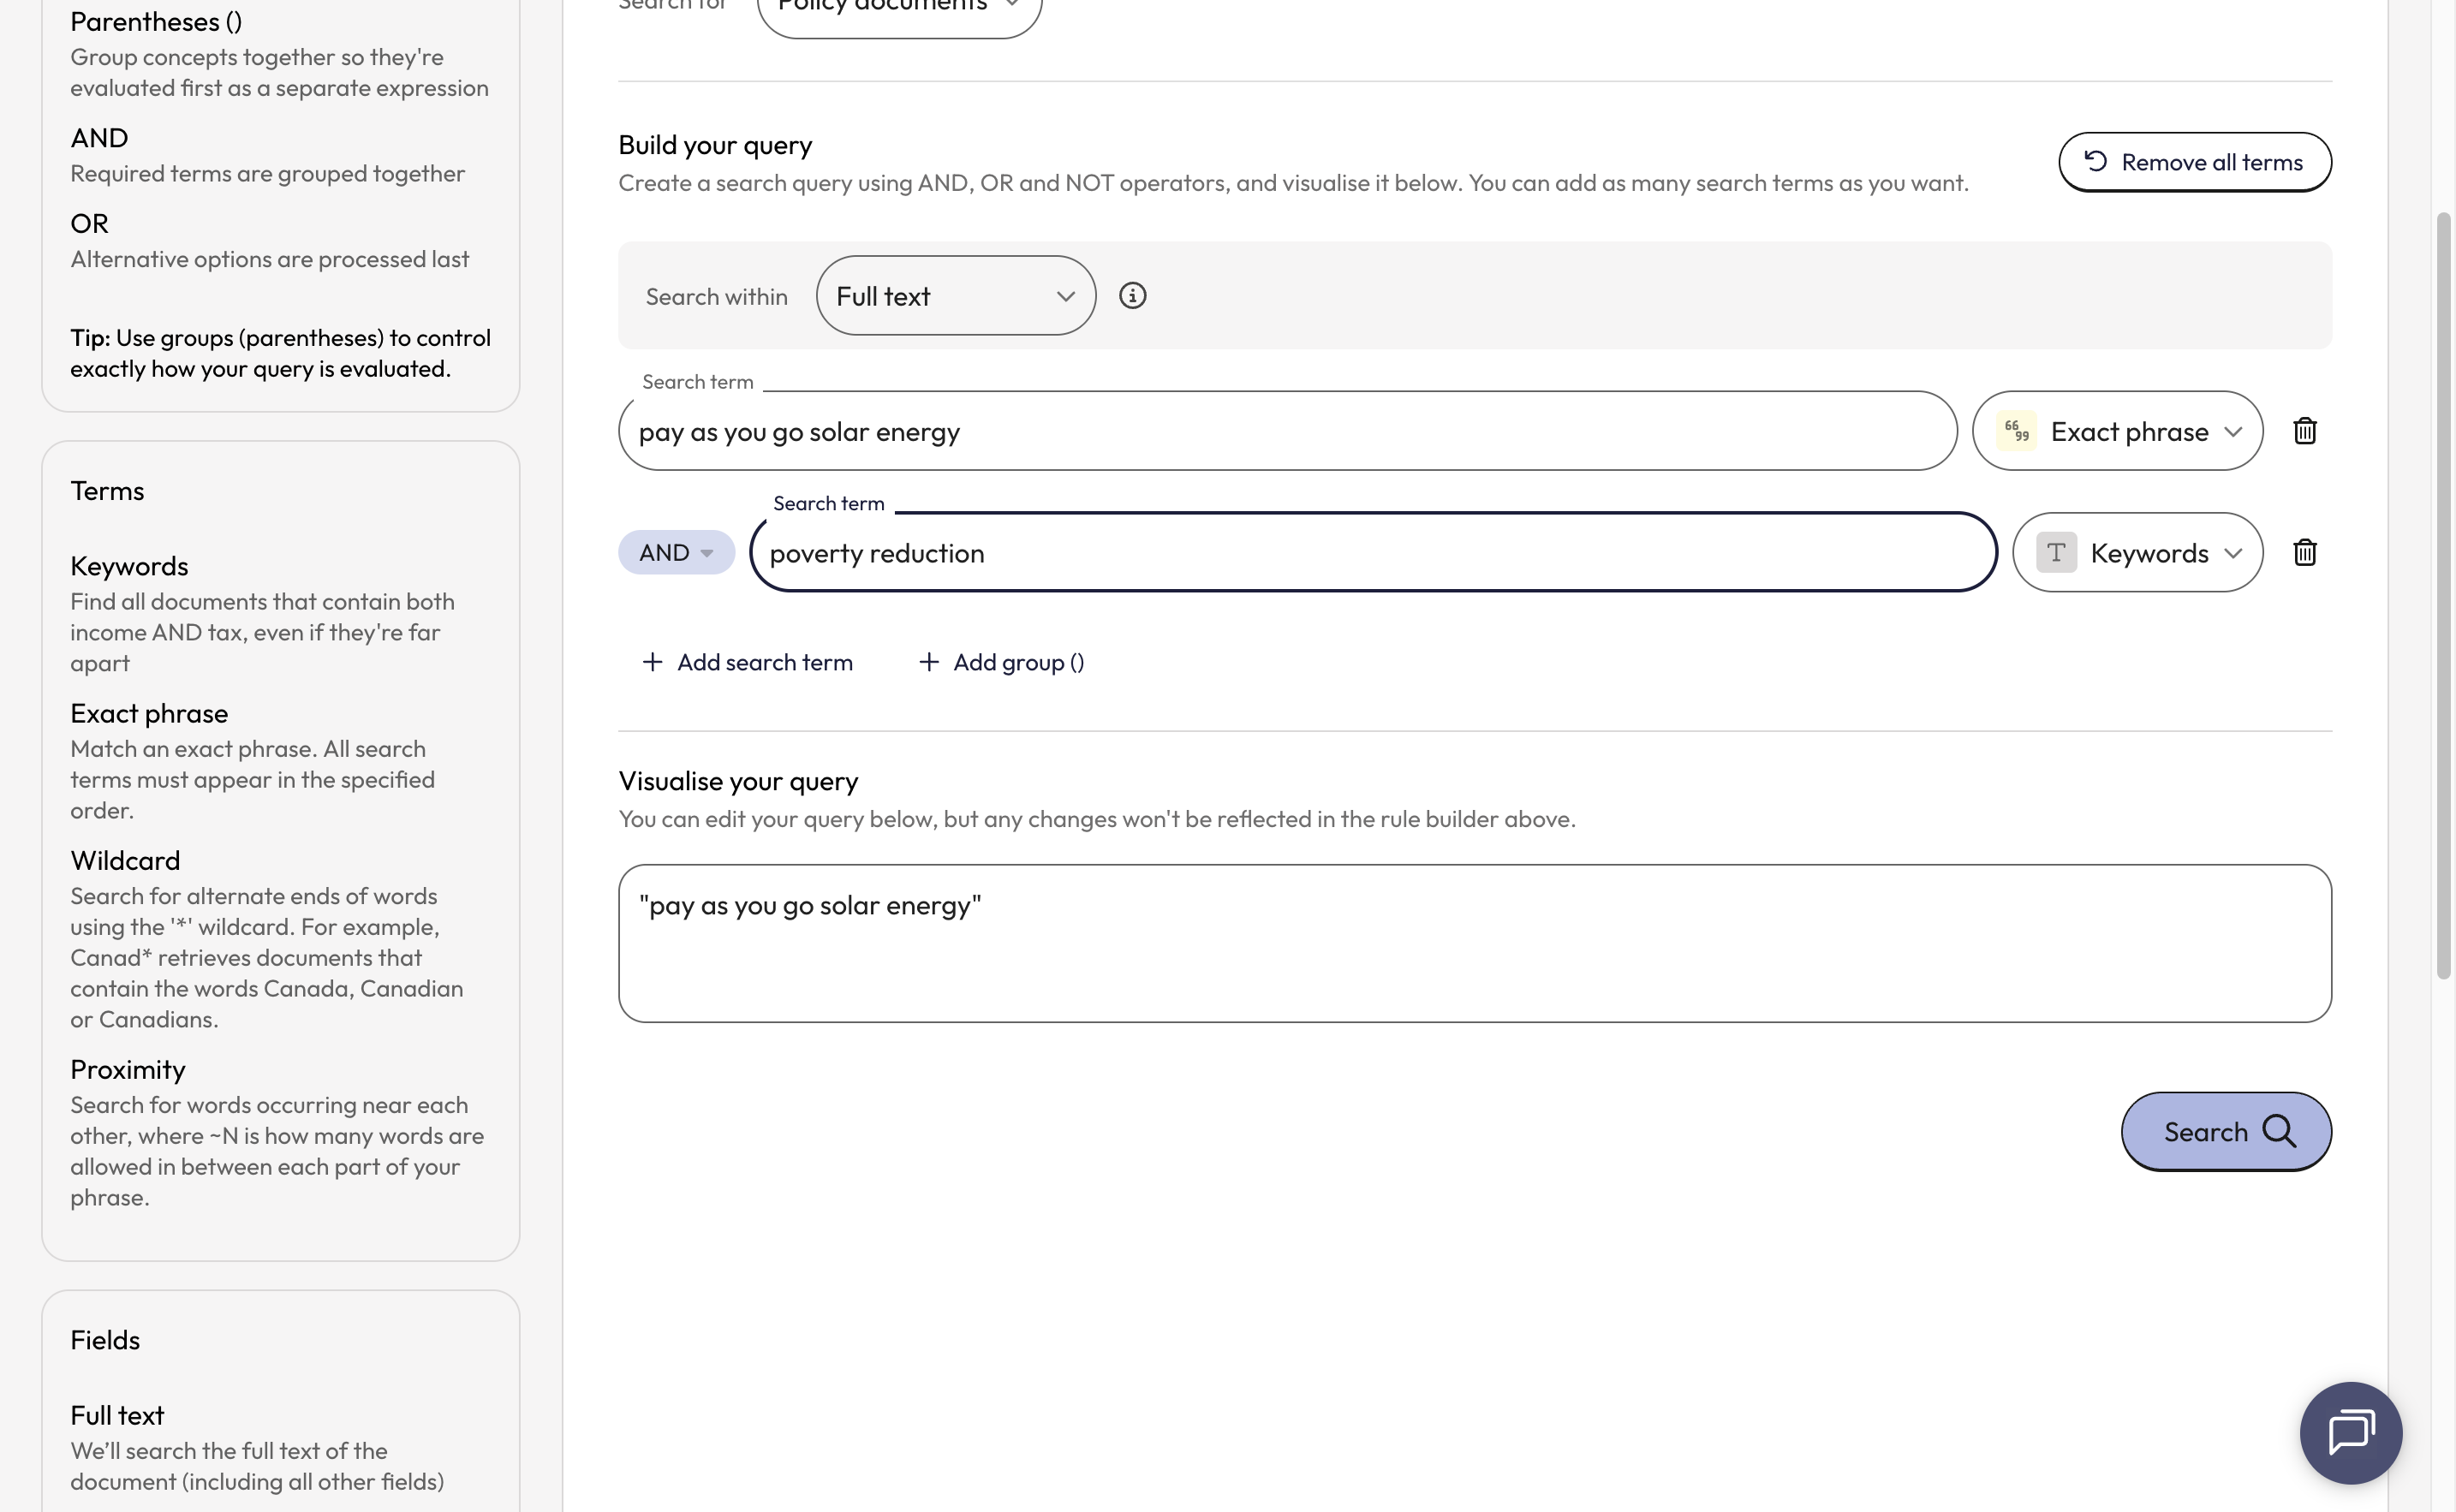The height and width of the screenshot is (1512, 2456).
Task: Click the 'Tip: Use groups' text
Action: [280, 353]
